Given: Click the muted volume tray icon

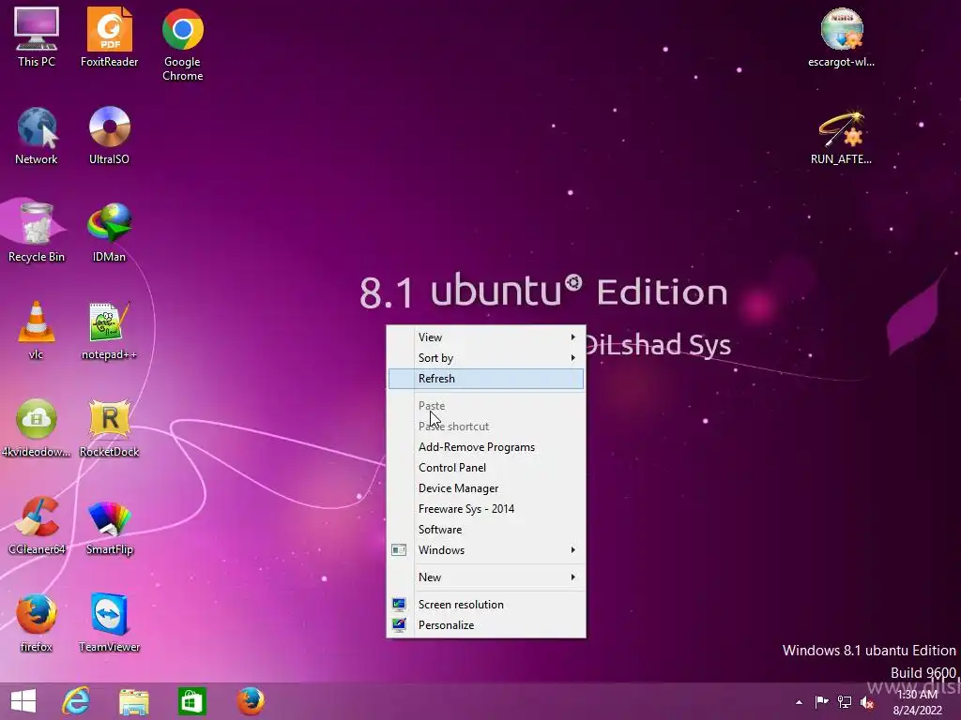Looking at the screenshot, I should tap(867, 702).
